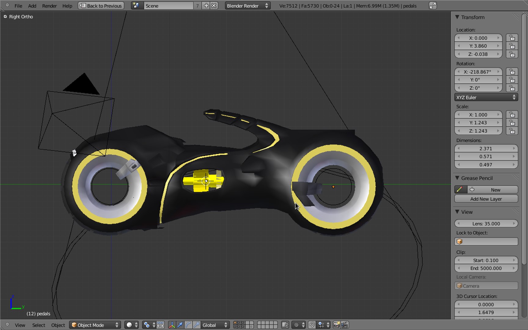Toggle manipulate object centers only
This screenshot has height=330, width=528.
(x=161, y=325)
